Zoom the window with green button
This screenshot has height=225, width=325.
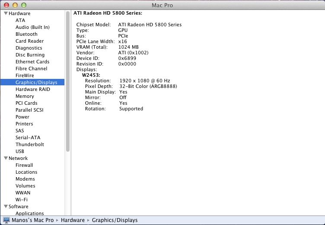24,5
